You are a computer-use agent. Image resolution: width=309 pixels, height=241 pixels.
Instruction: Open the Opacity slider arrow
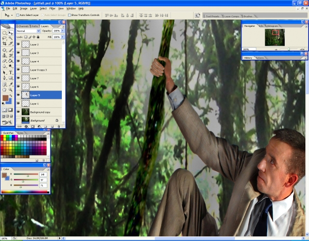[62, 31]
